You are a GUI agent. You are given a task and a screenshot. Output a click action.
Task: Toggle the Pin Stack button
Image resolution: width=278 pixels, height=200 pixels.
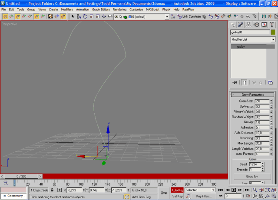pos(235,82)
